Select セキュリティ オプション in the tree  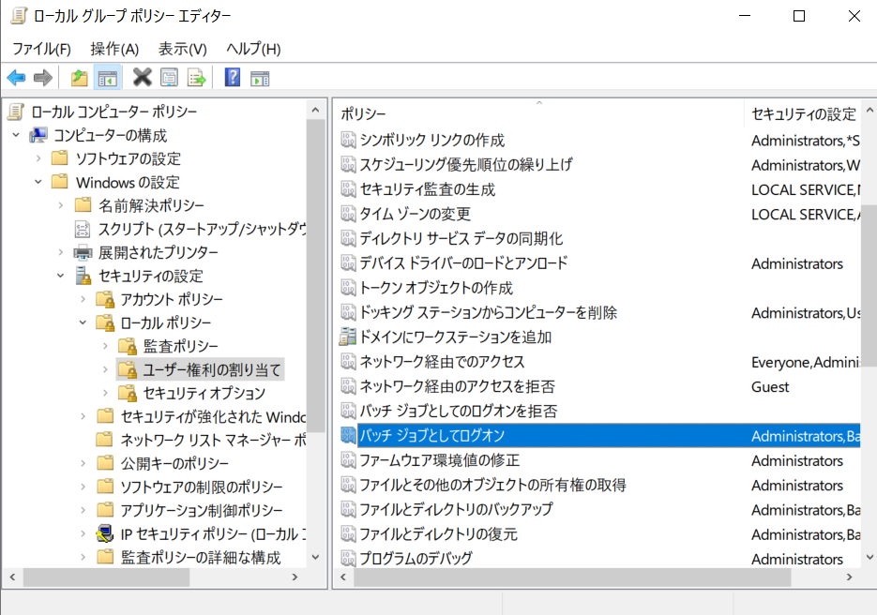(204, 393)
